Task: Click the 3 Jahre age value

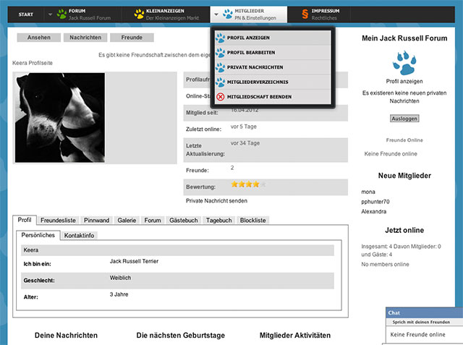Action: click(119, 294)
